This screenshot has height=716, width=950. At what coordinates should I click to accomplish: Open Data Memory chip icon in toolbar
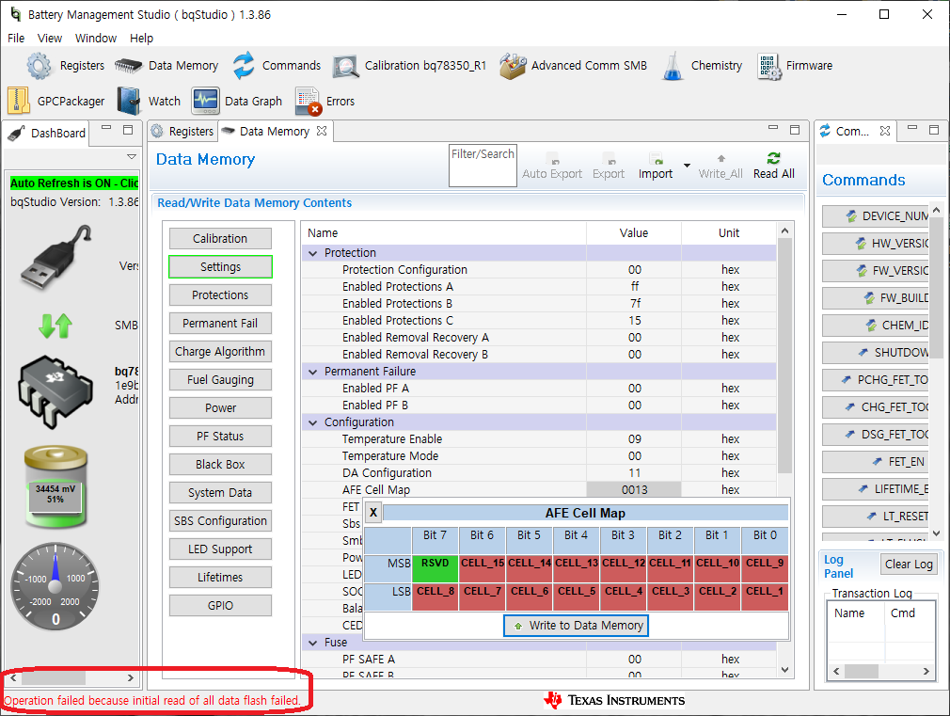click(x=128, y=66)
